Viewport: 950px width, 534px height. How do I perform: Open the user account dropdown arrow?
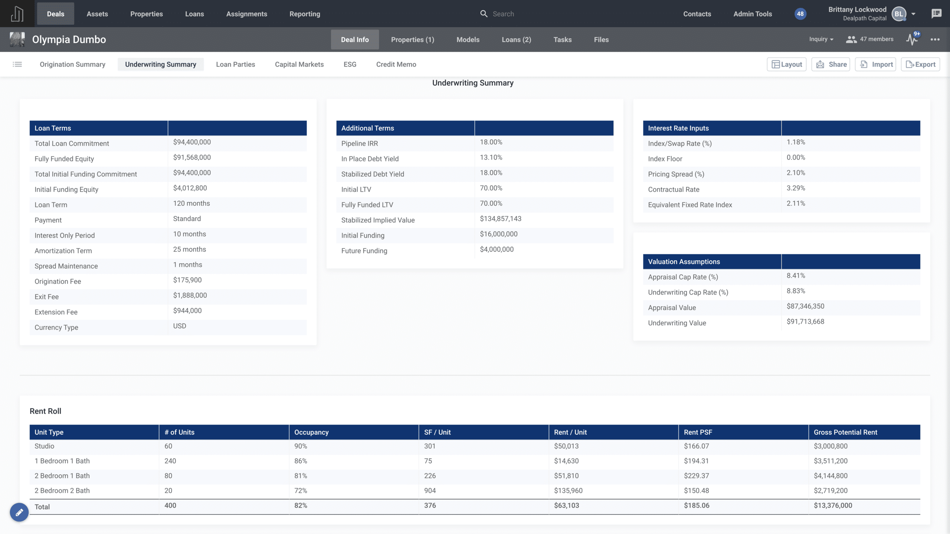tap(913, 14)
